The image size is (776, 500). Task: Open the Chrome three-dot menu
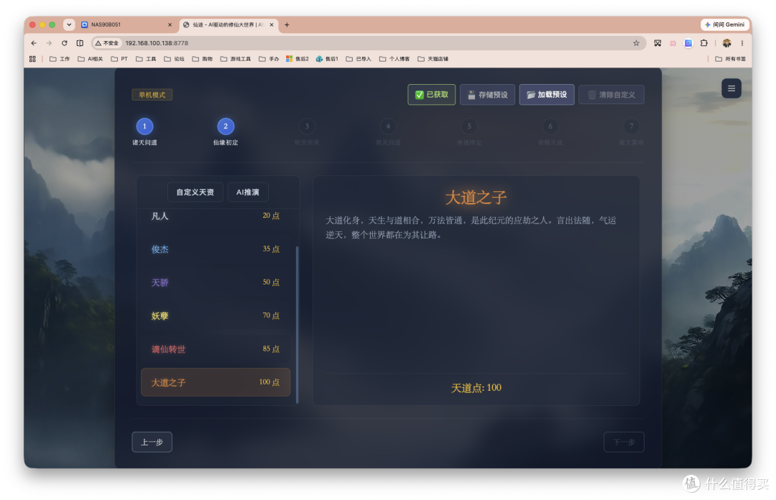click(x=742, y=43)
